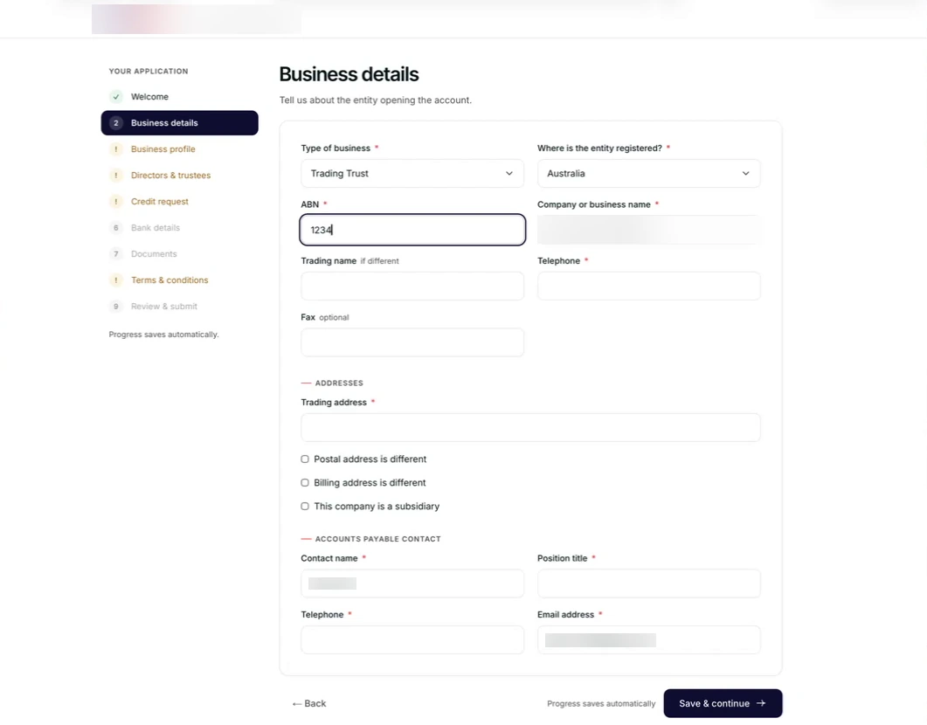The width and height of the screenshot is (927, 725).
Task: Click the Company or business name field
Action: click(648, 230)
